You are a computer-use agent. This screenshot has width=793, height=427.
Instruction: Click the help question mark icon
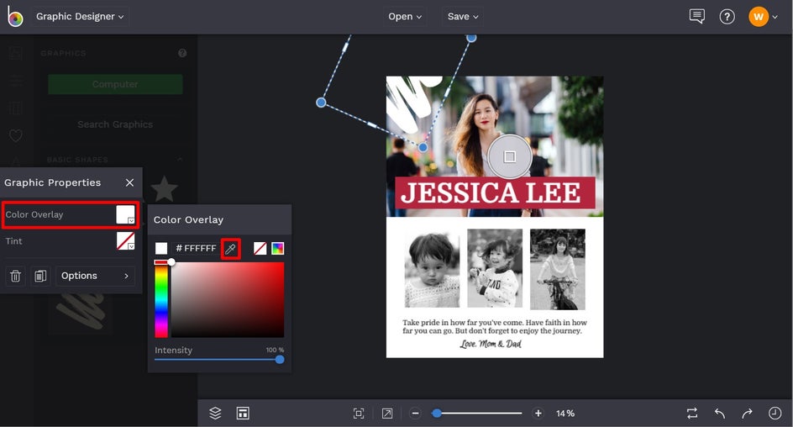727,17
